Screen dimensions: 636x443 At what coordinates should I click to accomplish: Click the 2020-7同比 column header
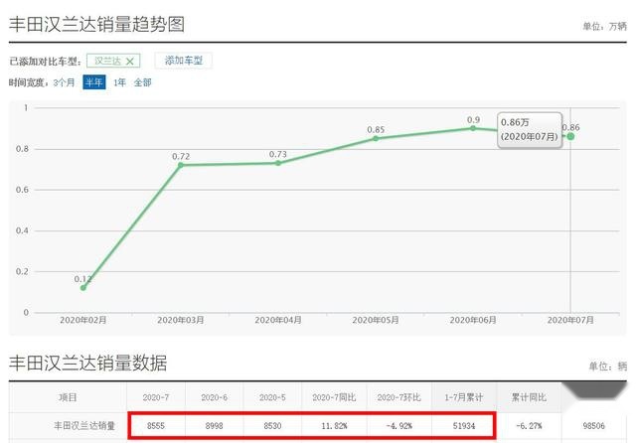tap(334, 397)
